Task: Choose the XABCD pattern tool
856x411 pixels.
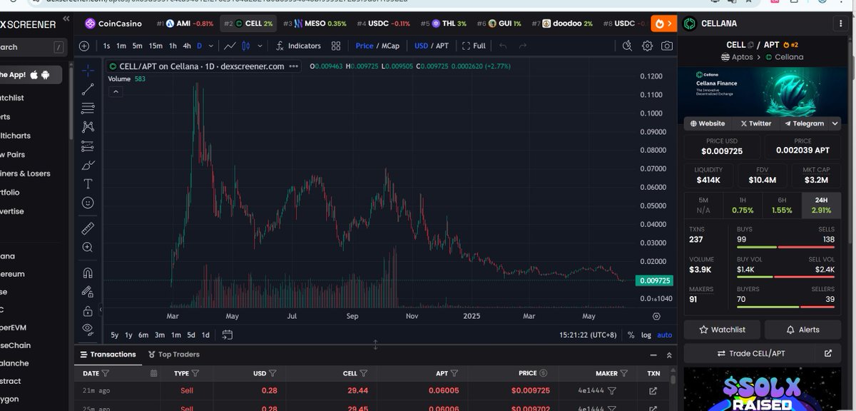Action: 88,127
